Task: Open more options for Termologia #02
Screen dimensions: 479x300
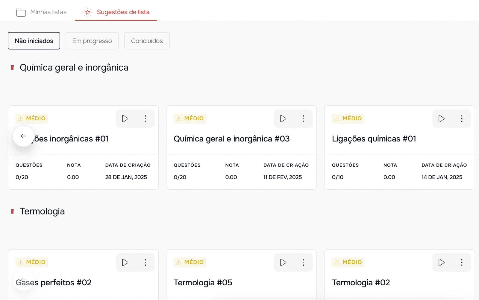Action: point(462,263)
